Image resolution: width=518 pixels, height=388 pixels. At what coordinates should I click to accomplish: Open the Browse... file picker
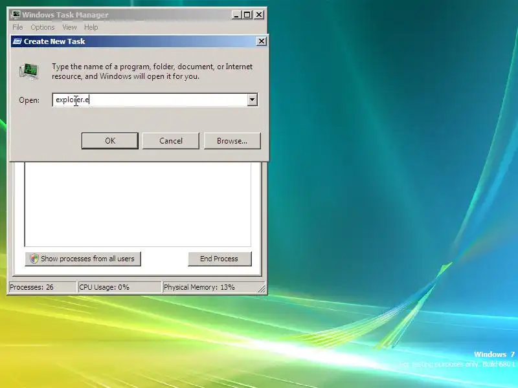coord(232,141)
